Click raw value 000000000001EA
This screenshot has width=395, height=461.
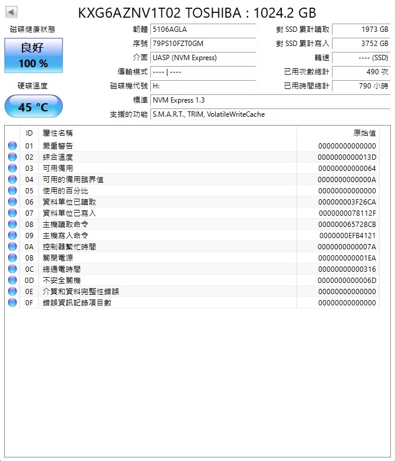pyautogui.click(x=347, y=258)
